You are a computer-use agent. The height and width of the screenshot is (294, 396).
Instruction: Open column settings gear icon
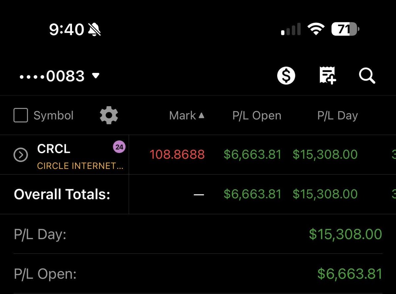point(109,115)
